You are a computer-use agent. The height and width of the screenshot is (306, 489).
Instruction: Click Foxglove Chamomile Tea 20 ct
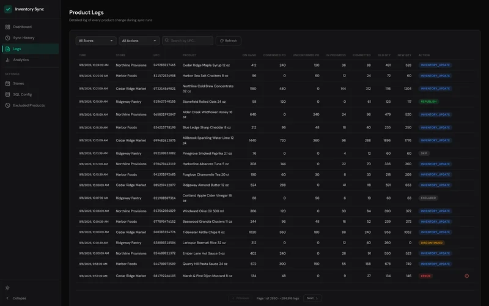click(x=206, y=174)
